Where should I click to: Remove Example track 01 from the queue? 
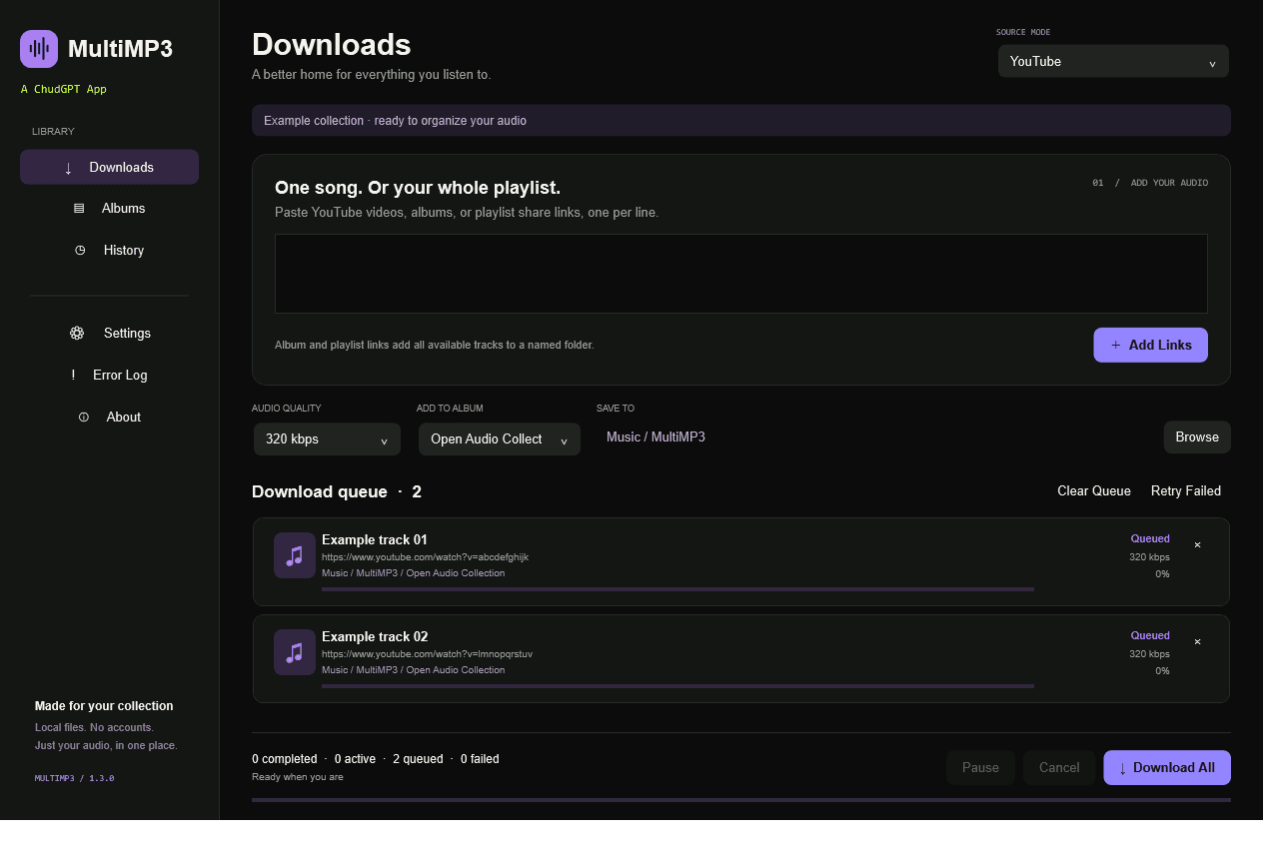click(1198, 544)
